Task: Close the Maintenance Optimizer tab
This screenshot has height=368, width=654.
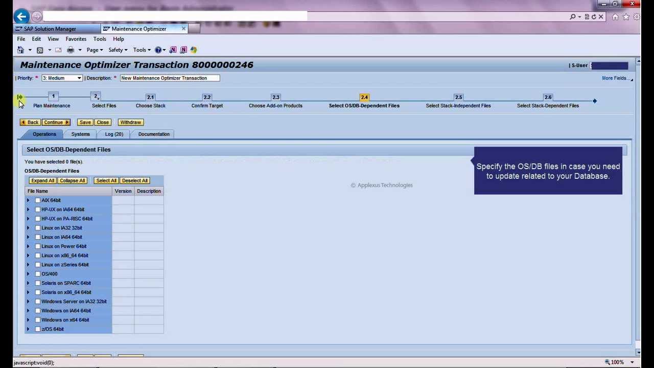Action: click(183, 29)
